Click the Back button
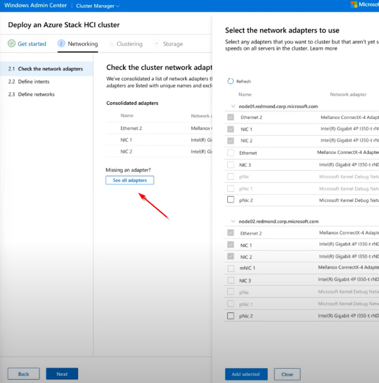 click(24, 374)
